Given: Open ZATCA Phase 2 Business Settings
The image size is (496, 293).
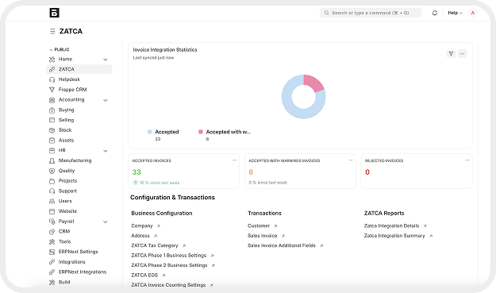Looking at the screenshot, I should click(x=169, y=265).
